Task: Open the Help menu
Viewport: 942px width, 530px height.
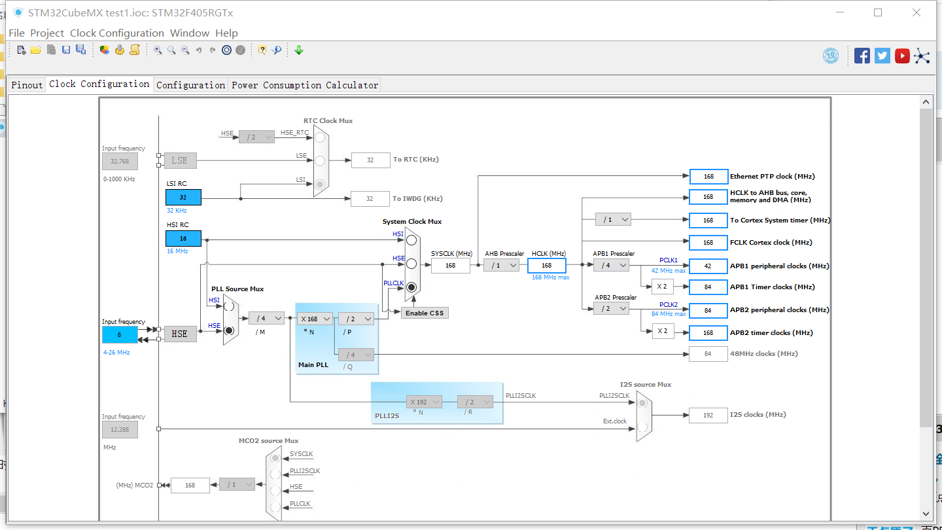Action: point(227,33)
